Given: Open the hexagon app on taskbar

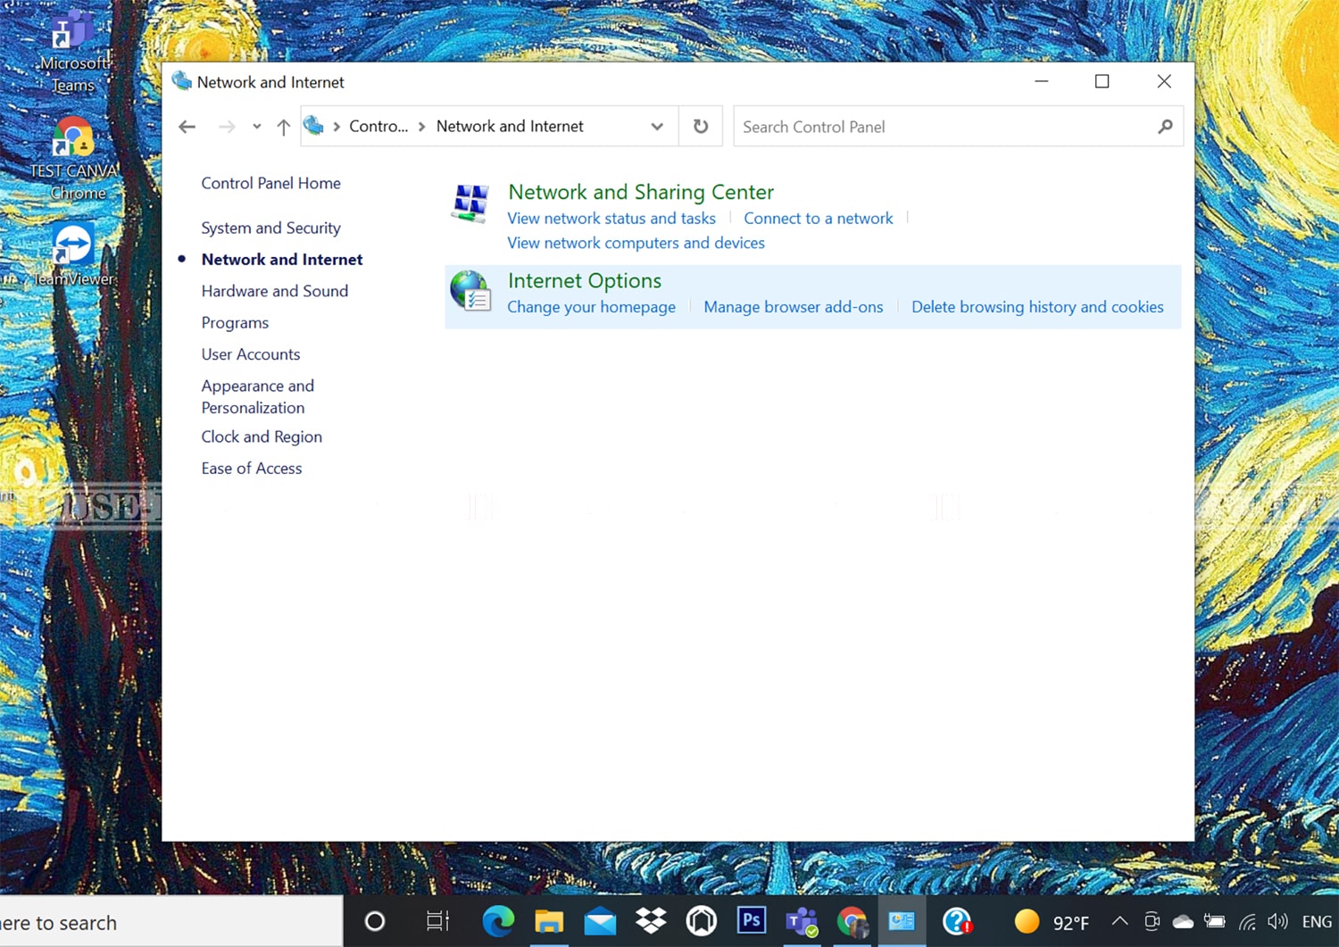Looking at the screenshot, I should tap(702, 921).
